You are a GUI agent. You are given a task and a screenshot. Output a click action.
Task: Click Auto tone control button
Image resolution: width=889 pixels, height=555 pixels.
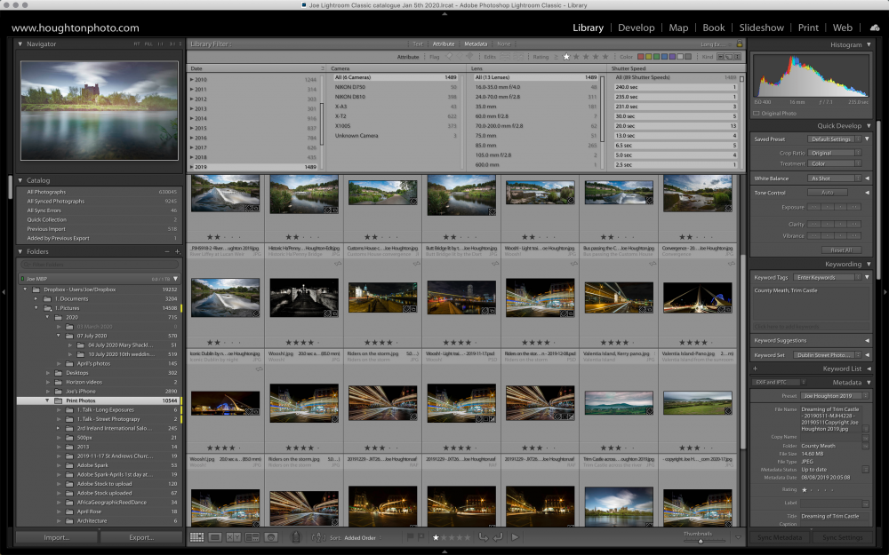click(x=828, y=193)
